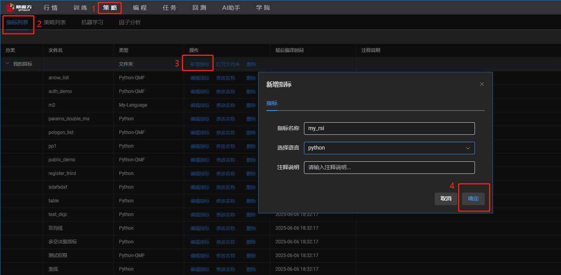Screen dimensions: 561x275
Task: Open the 策略 top menu
Action: coord(110,8)
